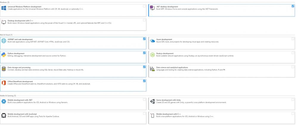Click 'Data science and analytical applications' title
Viewport: 298px width, 125px height.
172,67
